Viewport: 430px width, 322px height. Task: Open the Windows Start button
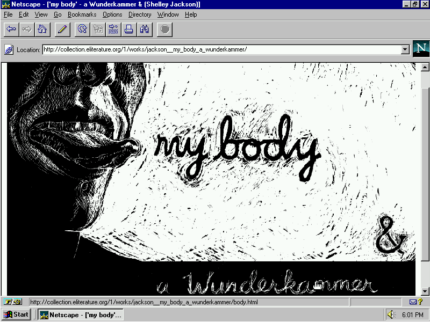[x=16, y=314]
